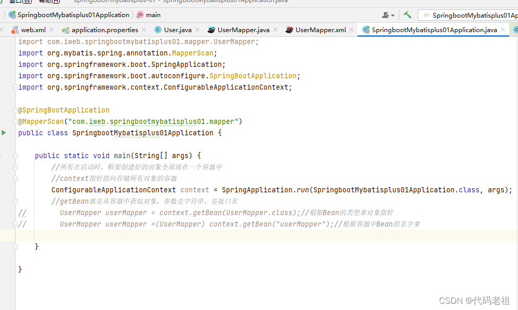Screen dimensions: 518x310
Task: Click the @MapperScan annotation
Action: (x=41, y=122)
